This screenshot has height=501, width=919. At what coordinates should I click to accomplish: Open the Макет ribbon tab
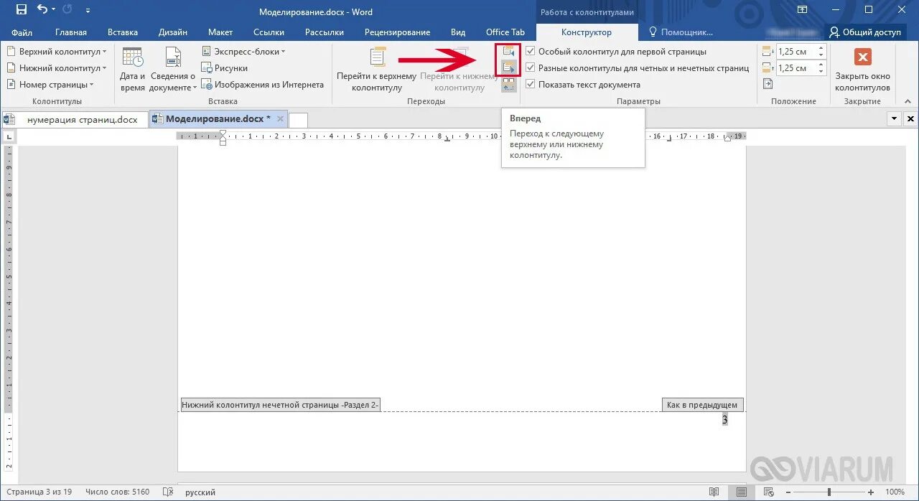click(220, 32)
